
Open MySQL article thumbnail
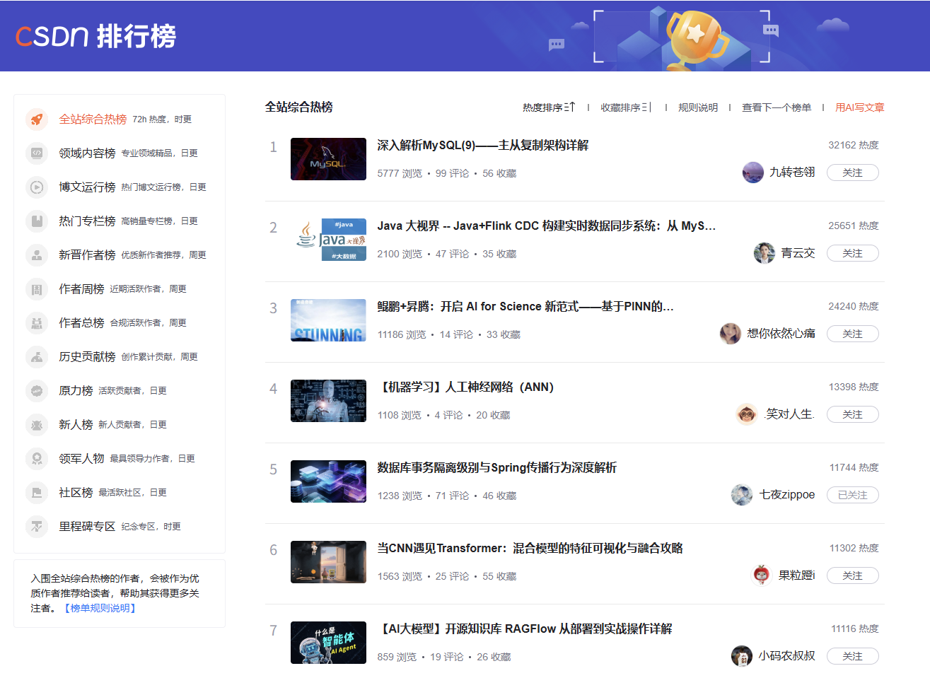pos(328,159)
